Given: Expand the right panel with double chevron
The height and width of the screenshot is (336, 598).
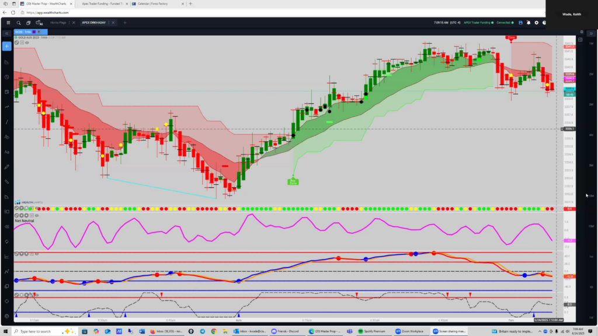Looking at the screenshot, I should (591, 33).
